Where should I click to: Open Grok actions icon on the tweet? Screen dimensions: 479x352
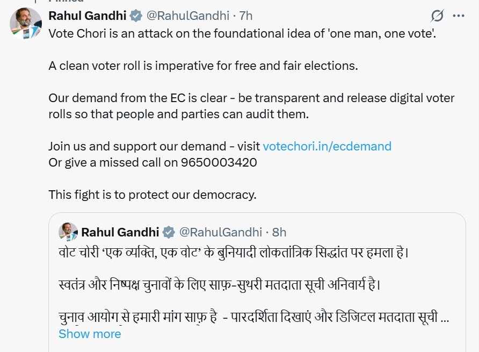pyautogui.click(x=438, y=16)
